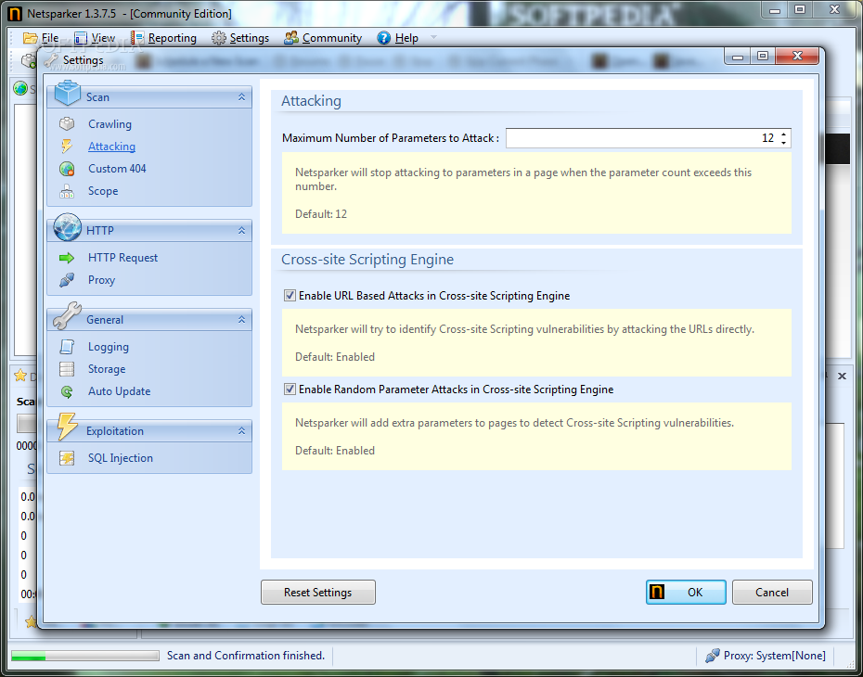The width and height of the screenshot is (863, 677).
Task: Go to HTTP Request settings
Action: pyautogui.click(x=122, y=258)
